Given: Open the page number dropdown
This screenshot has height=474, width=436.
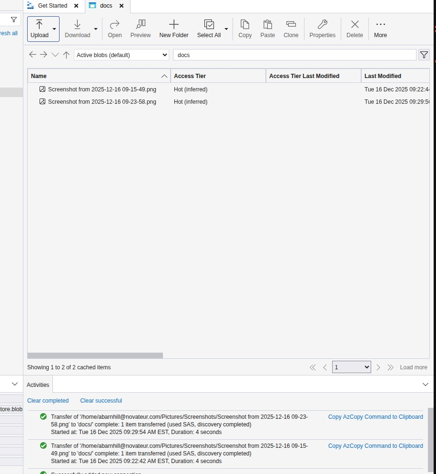Looking at the screenshot, I should pyautogui.click(x=352, y=367).
